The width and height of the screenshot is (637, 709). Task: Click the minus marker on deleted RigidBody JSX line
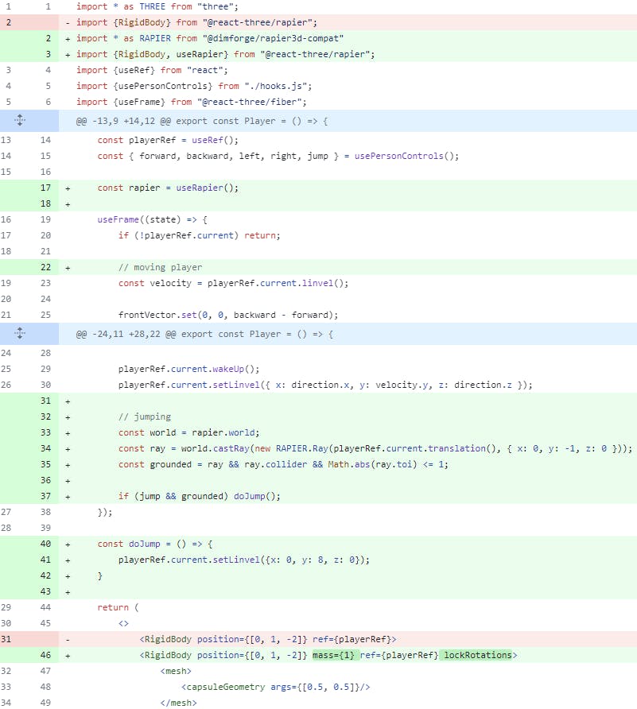[x=68, y=639]
